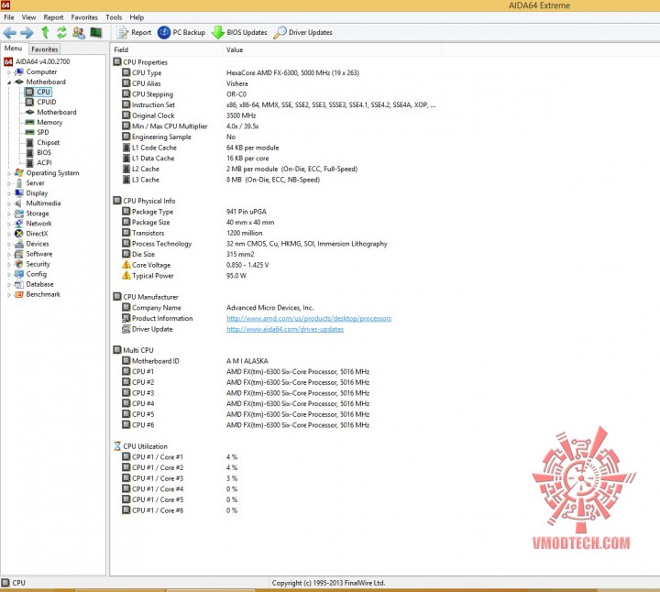This screenshot has width=660, height=592.
Task: Click the green Up arrow icon
Action: (45, 32)
